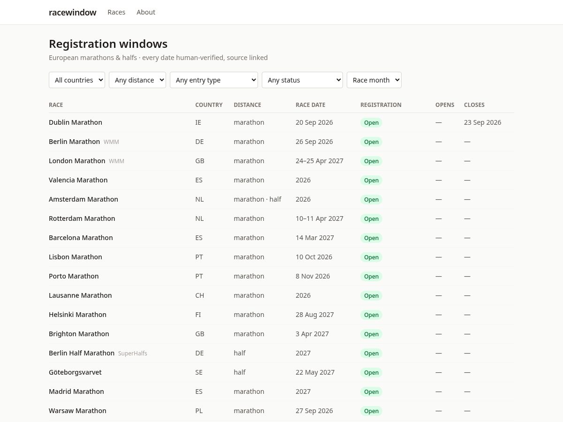Click the 10 Oct 2026 race date

click(314, 257)
